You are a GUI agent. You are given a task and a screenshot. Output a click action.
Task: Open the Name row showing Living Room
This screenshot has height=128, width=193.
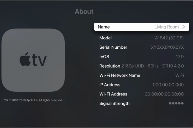point(142,27)
